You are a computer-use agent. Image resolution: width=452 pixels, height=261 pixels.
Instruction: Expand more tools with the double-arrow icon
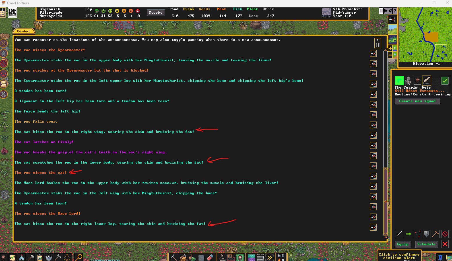(x=270, y=258)
